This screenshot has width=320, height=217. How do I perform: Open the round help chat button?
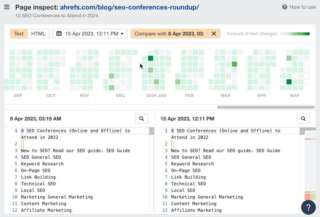(308, 208)
